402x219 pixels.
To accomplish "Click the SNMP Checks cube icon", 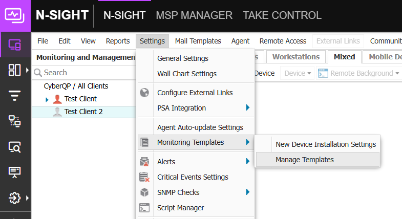I will click(x=144, y=192).
